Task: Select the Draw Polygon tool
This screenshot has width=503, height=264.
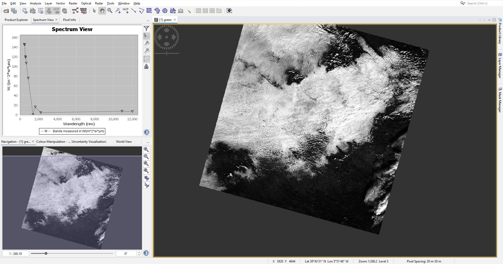Action: [157, 11]
